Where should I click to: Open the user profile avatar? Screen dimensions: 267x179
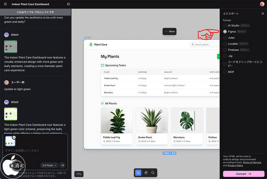pos(262,4)
